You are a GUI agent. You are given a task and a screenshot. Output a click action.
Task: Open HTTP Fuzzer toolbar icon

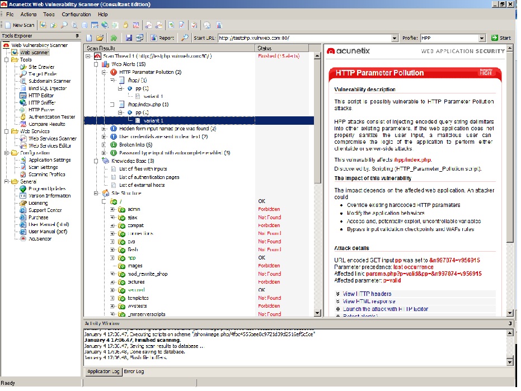coord(115,25)
